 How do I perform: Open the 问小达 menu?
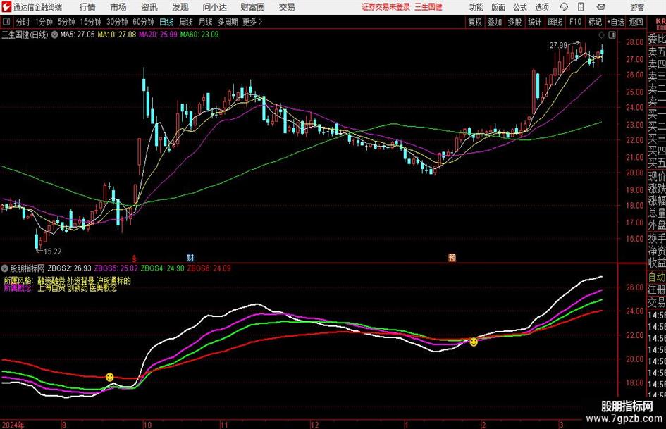[214, 7]
